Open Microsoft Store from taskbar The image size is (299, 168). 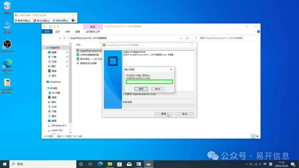pos(120,164)
